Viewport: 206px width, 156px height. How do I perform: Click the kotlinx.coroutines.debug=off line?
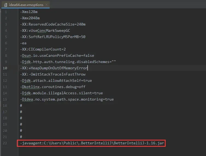(53, 87)
